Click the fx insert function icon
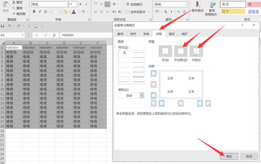 tap(54, 35)
